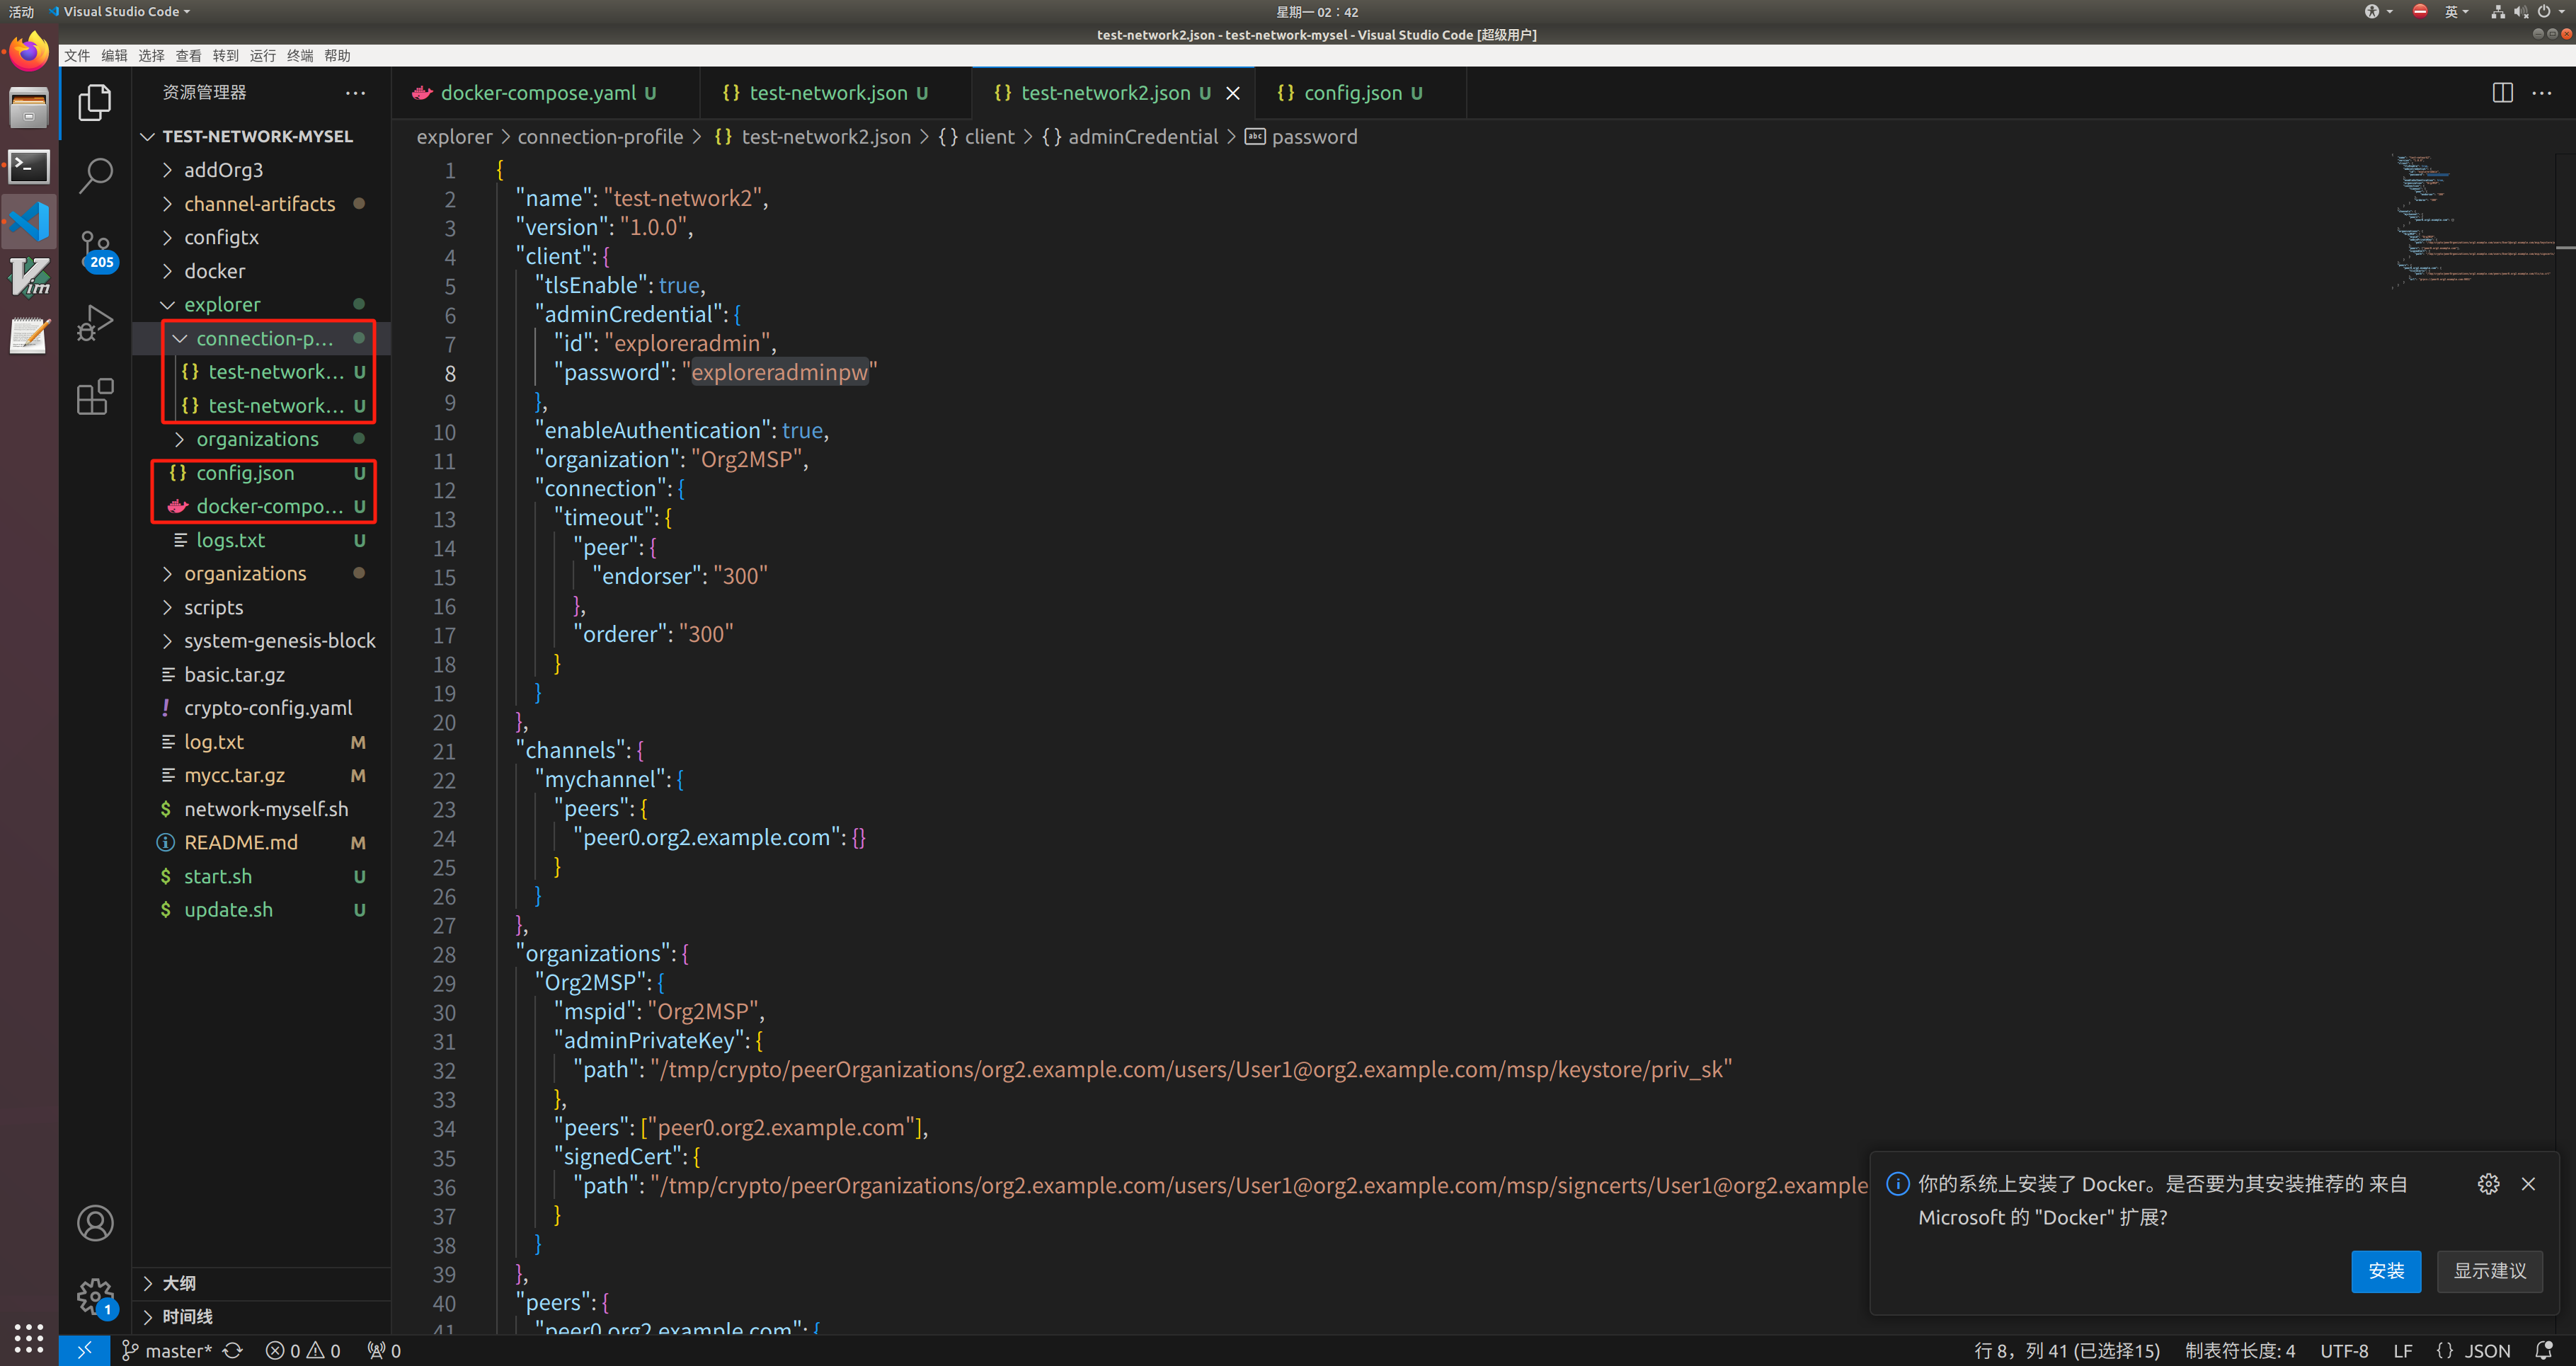
Task: Open Vim from the Ubuntu dock
Action: tap(29, 278)
